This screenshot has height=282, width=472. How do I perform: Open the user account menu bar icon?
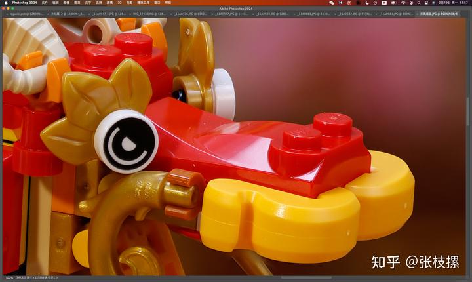tap(411, 3)
